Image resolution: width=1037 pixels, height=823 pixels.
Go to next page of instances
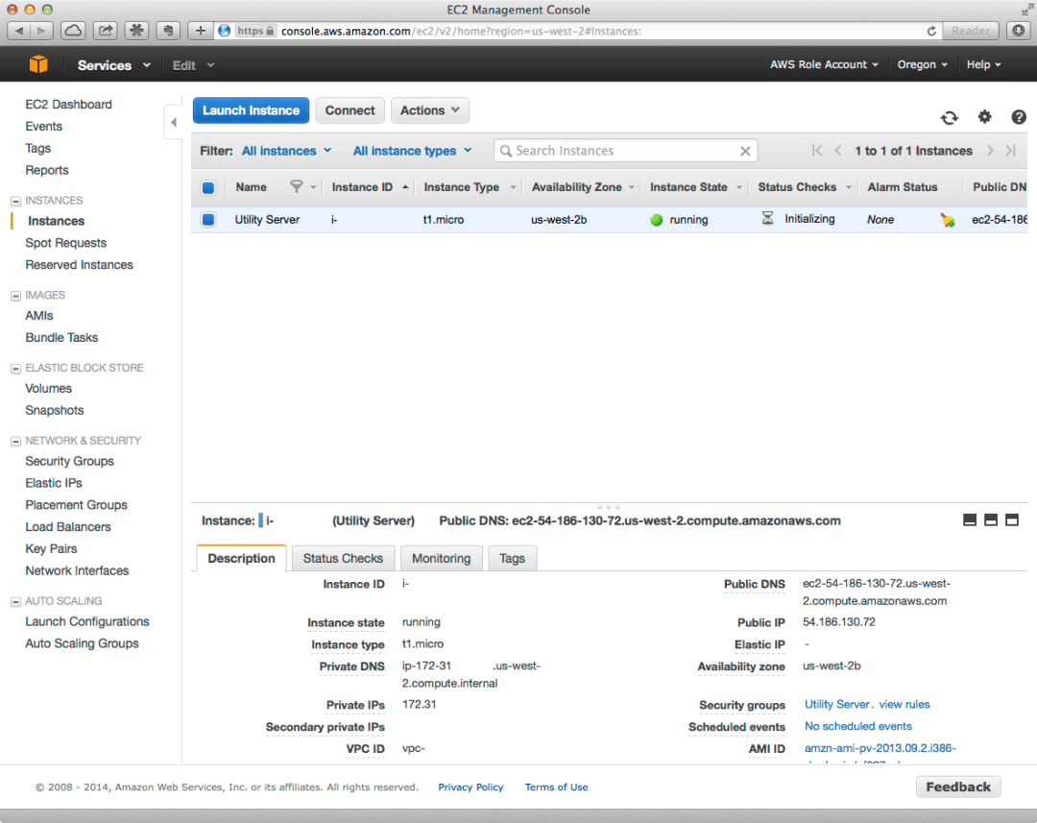point(990,151)
